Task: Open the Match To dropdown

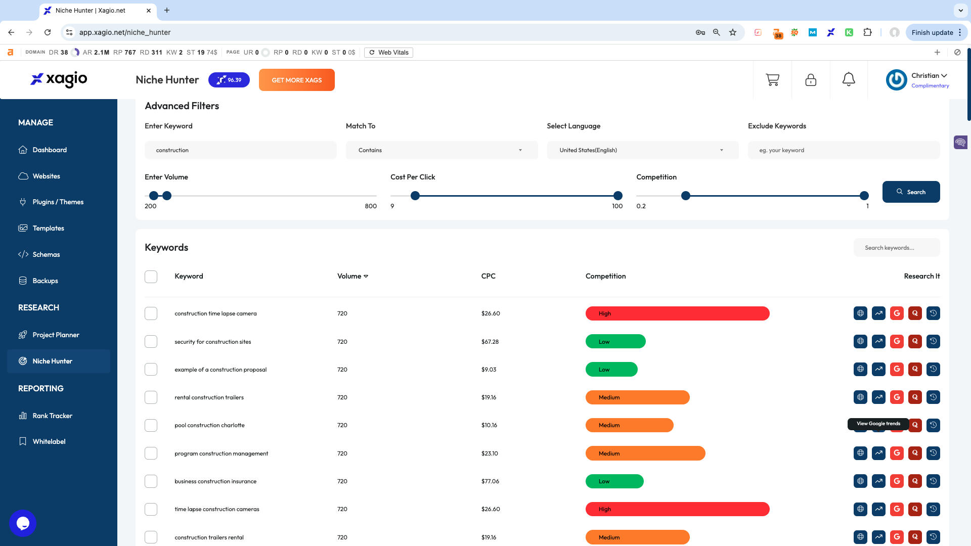Action: (x=442, y=150)
